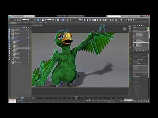
Task: Open the Modeling ribbon tab
Action: coord(13,22)
